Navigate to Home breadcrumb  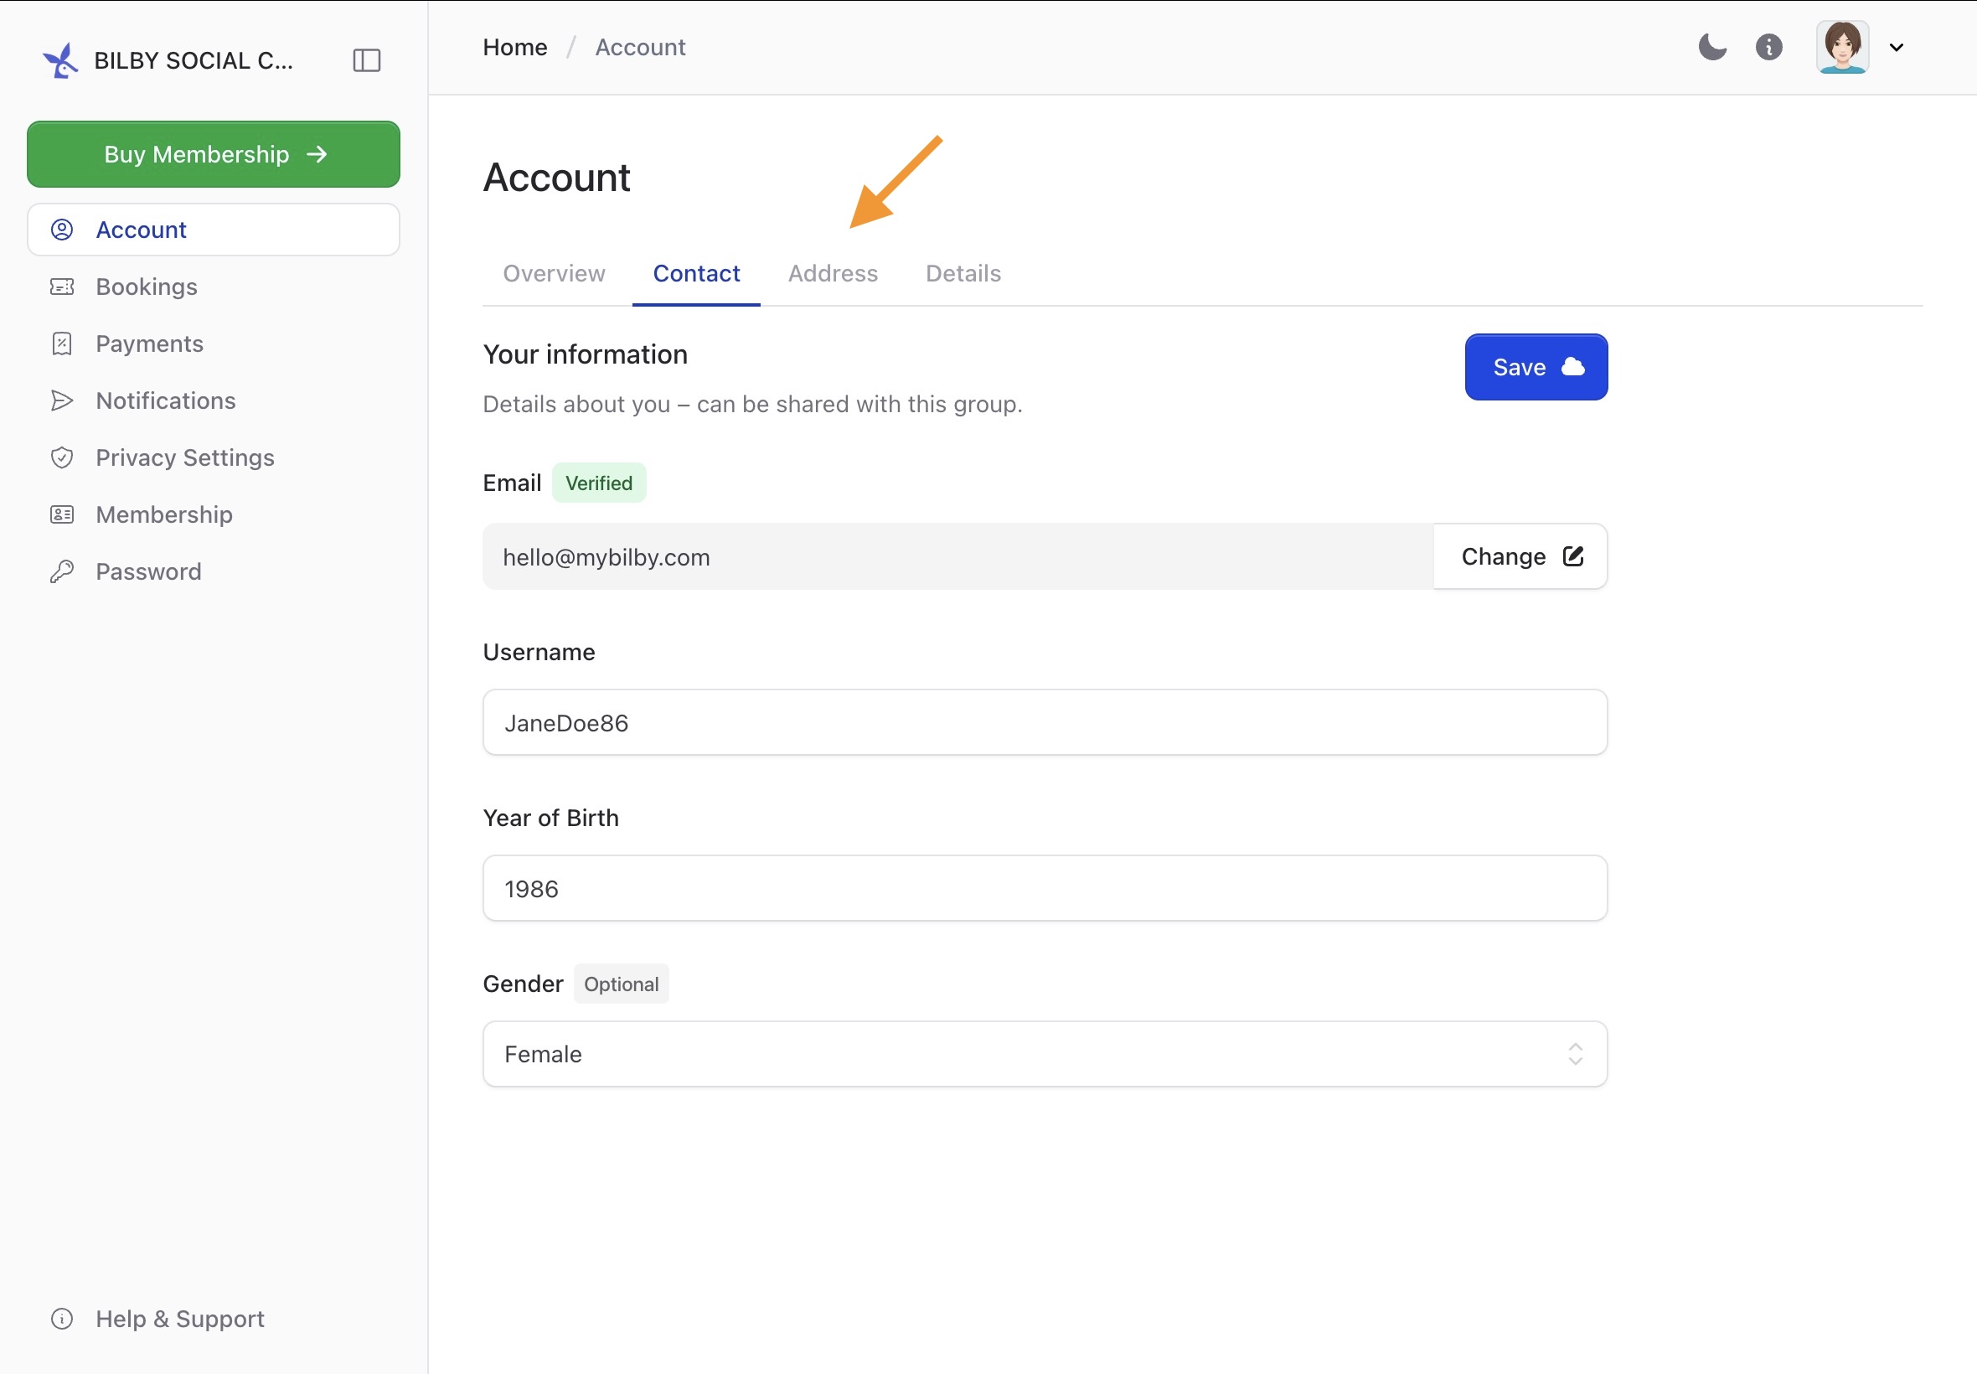514,48
